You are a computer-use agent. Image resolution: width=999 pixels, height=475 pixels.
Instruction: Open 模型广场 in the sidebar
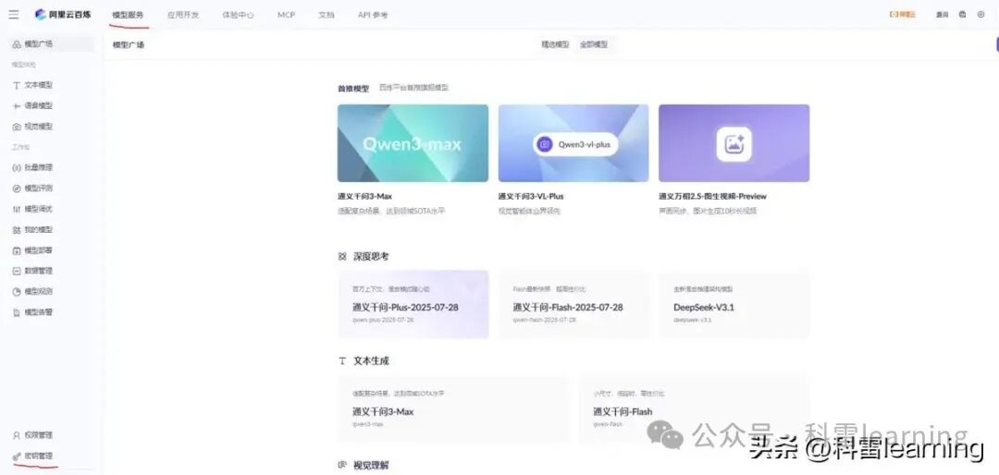pos(52,44)
